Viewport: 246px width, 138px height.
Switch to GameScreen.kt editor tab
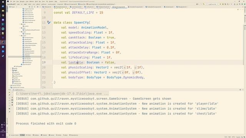(x=169, y=7)
